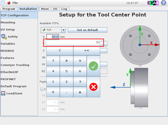Screen dimensions: 168x125
Task: Switch to the Program tab
Action: 9,9
